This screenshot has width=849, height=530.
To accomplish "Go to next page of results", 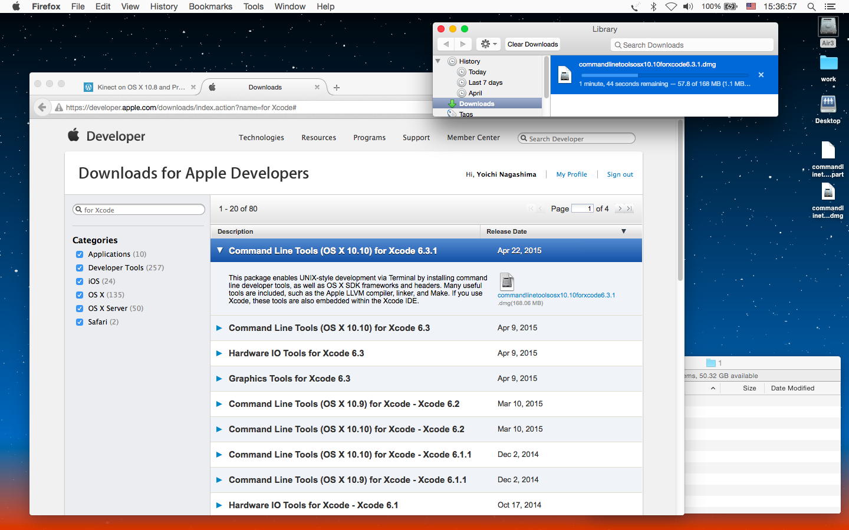I will pos(620,208).
